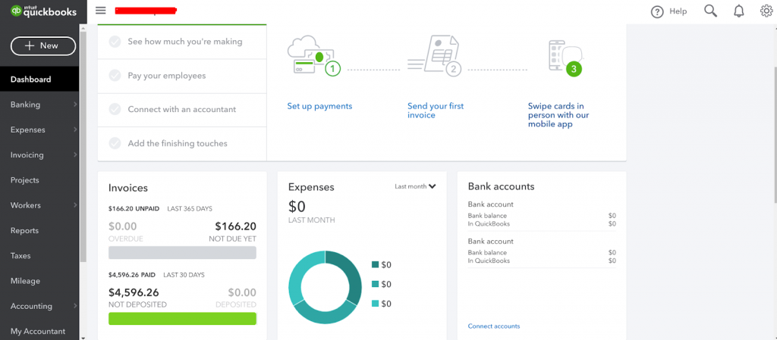Viewport: 777px width, 340px height.
Task: Click Swipe cards in person link
Action: click(x=558, y=115)
